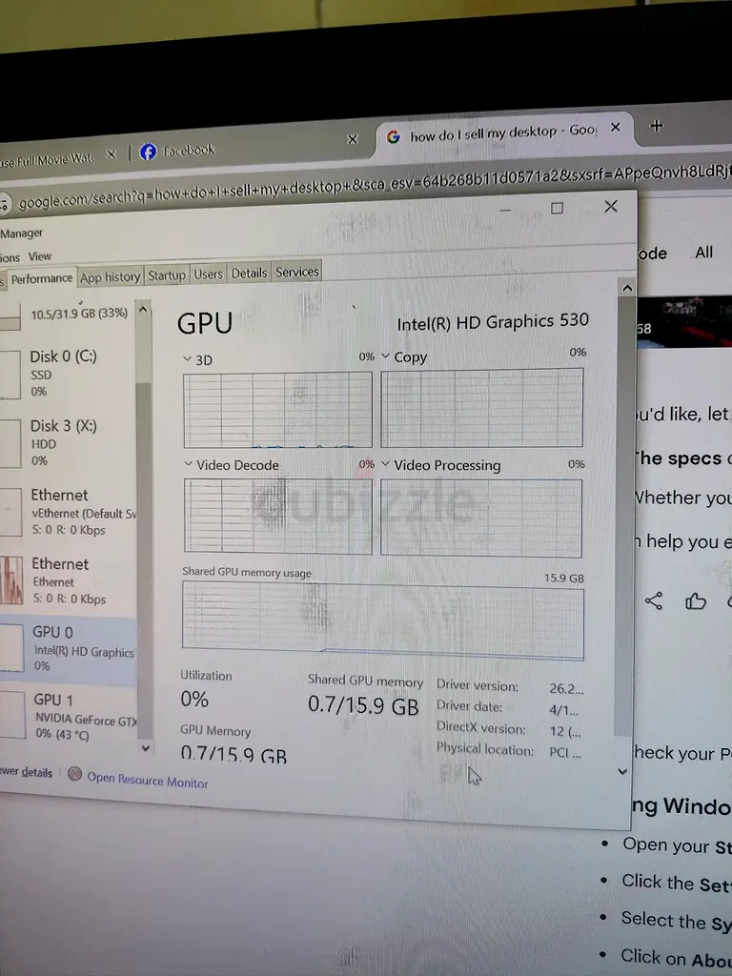This screenshot has width=732, height=976.
Task: Click the Facebook tab favicon
Action: point(148,152)
